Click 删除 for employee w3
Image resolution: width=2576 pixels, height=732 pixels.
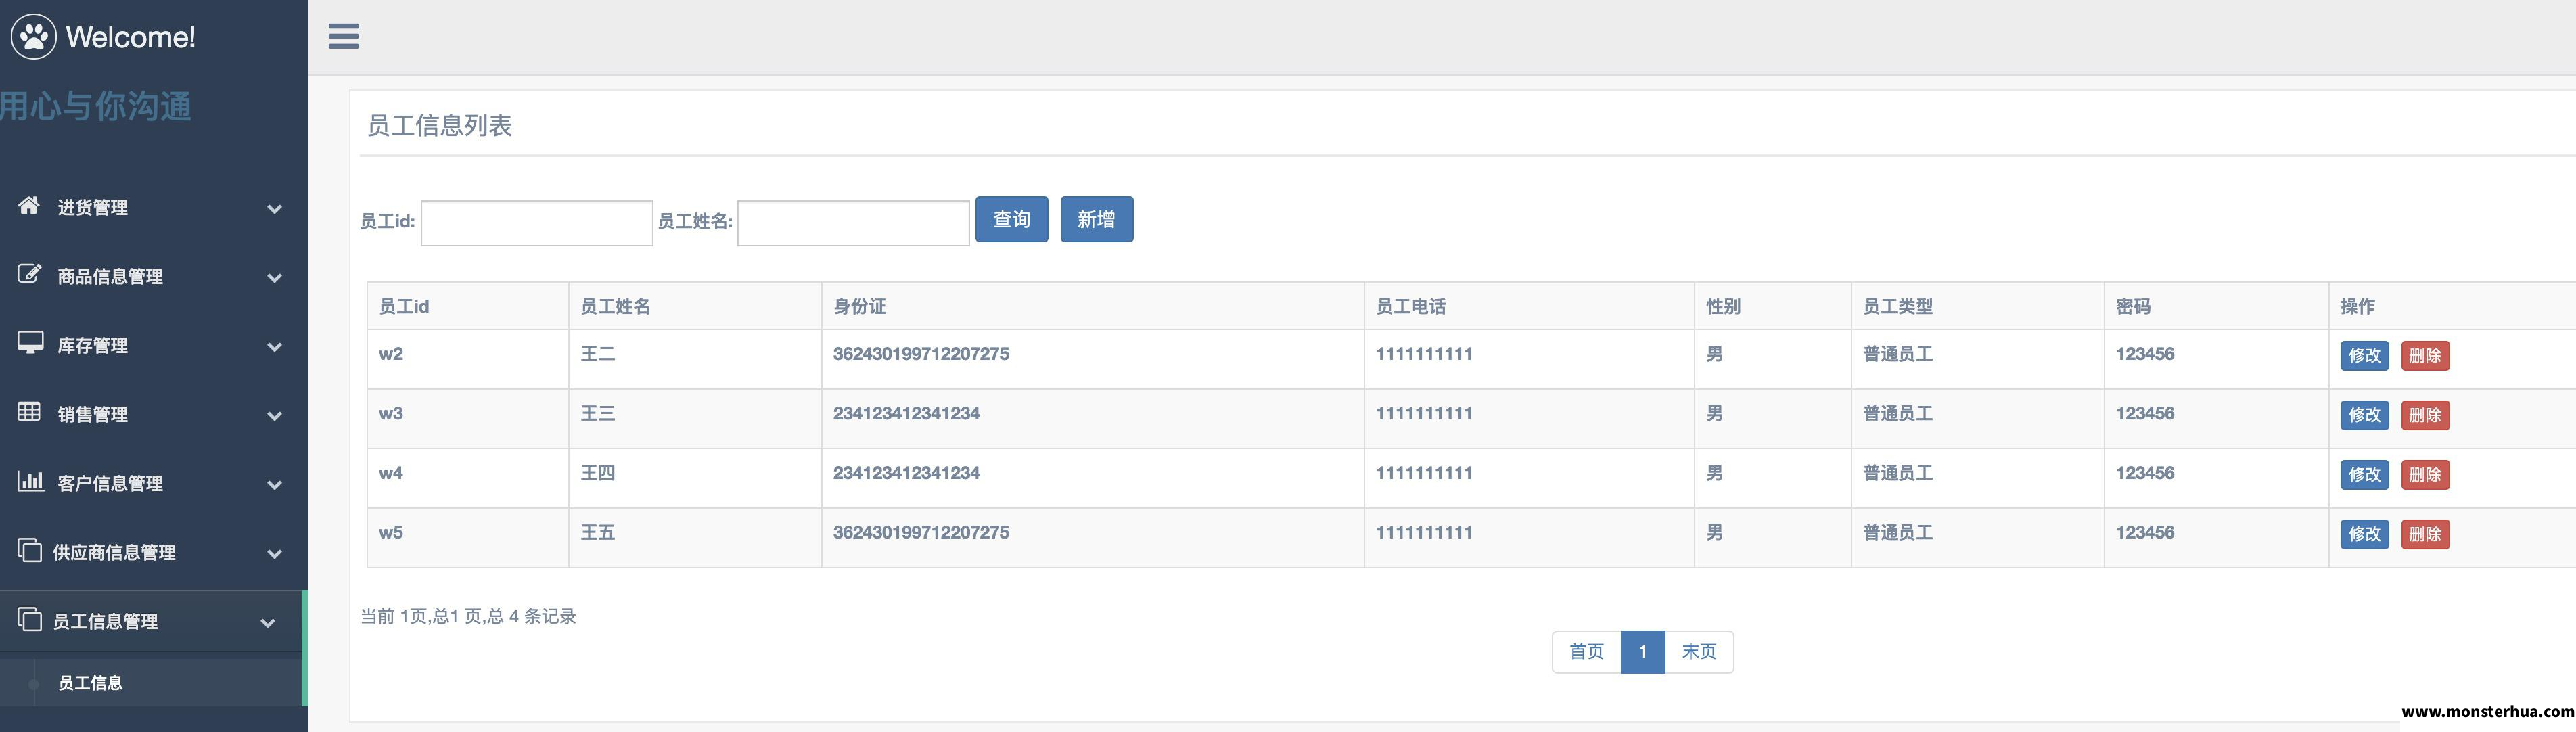click(x=2425, y=415)
